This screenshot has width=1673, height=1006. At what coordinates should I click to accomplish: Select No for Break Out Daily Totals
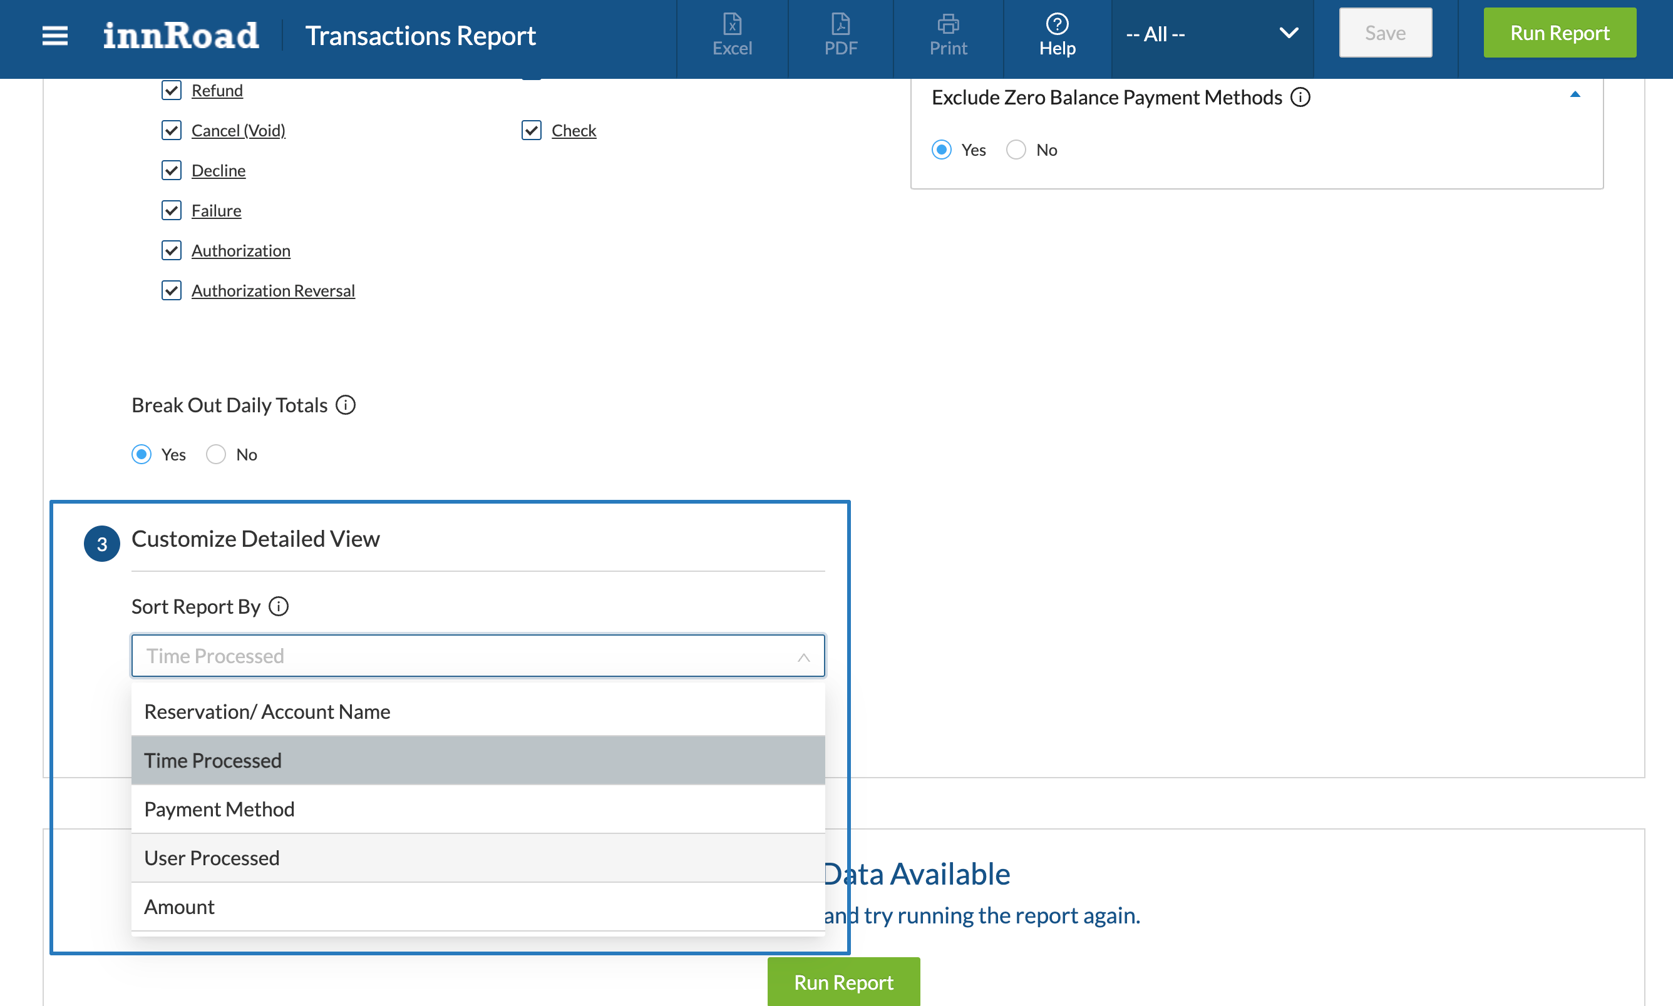point(216,454)
